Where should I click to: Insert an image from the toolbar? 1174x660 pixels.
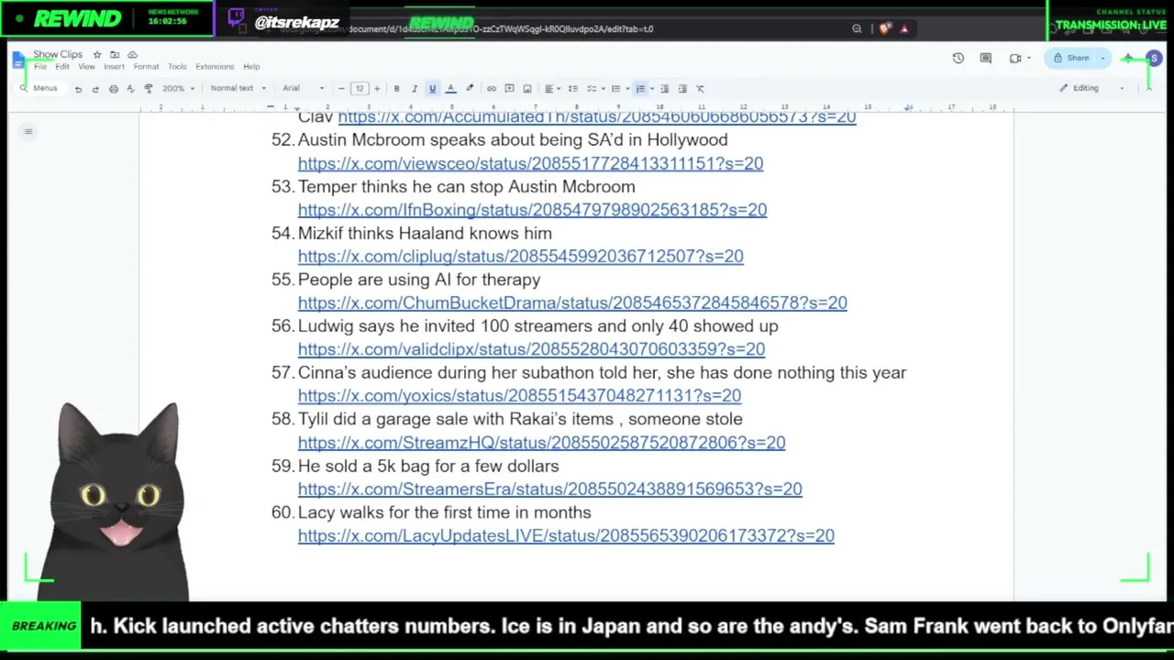tap(527, 89)
